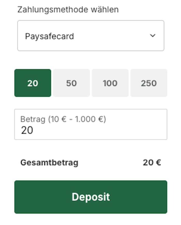Viewport: 181px width, 225px height.
Task: Click the Zahlungsmethode wählen heading
Action: tap(68, 10)
